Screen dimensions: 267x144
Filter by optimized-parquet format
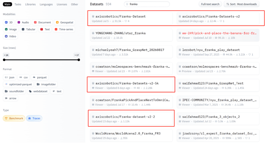[18, 84]
